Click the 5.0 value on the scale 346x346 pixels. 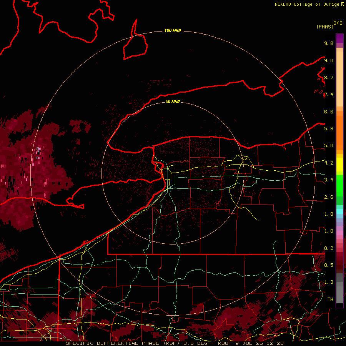[x=329, y=146]
